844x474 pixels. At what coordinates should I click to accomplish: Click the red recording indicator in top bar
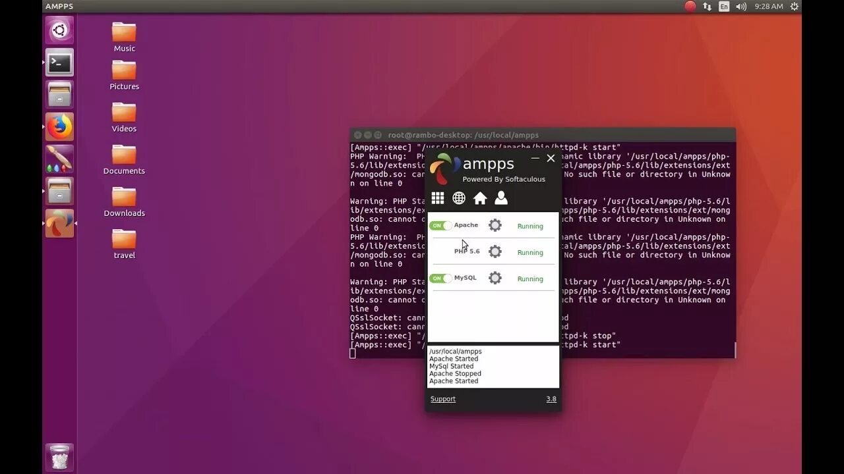[690, 6]
